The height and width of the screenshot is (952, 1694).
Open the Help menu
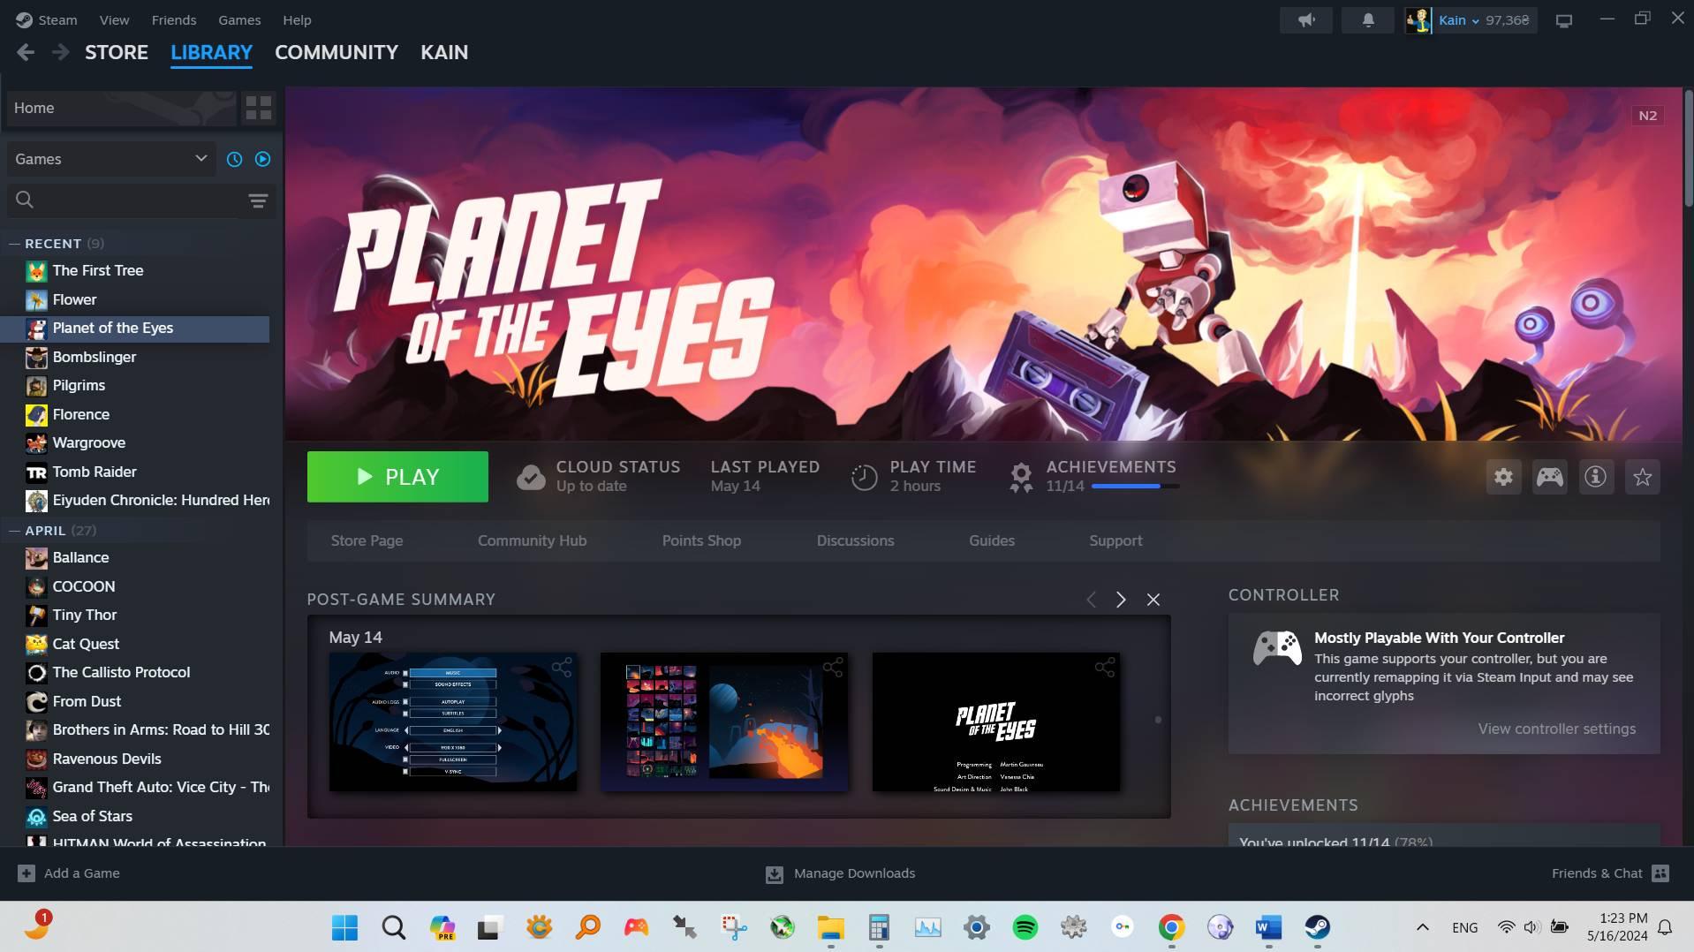pos(297,20)
